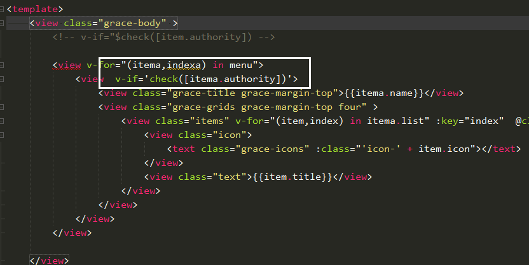The image size is (529, 265).
Task: Click the 'icon-' string literal
Action: [381, 149]
